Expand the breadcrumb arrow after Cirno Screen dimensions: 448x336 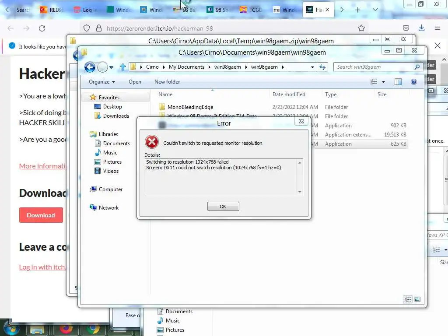click(164, 67)
